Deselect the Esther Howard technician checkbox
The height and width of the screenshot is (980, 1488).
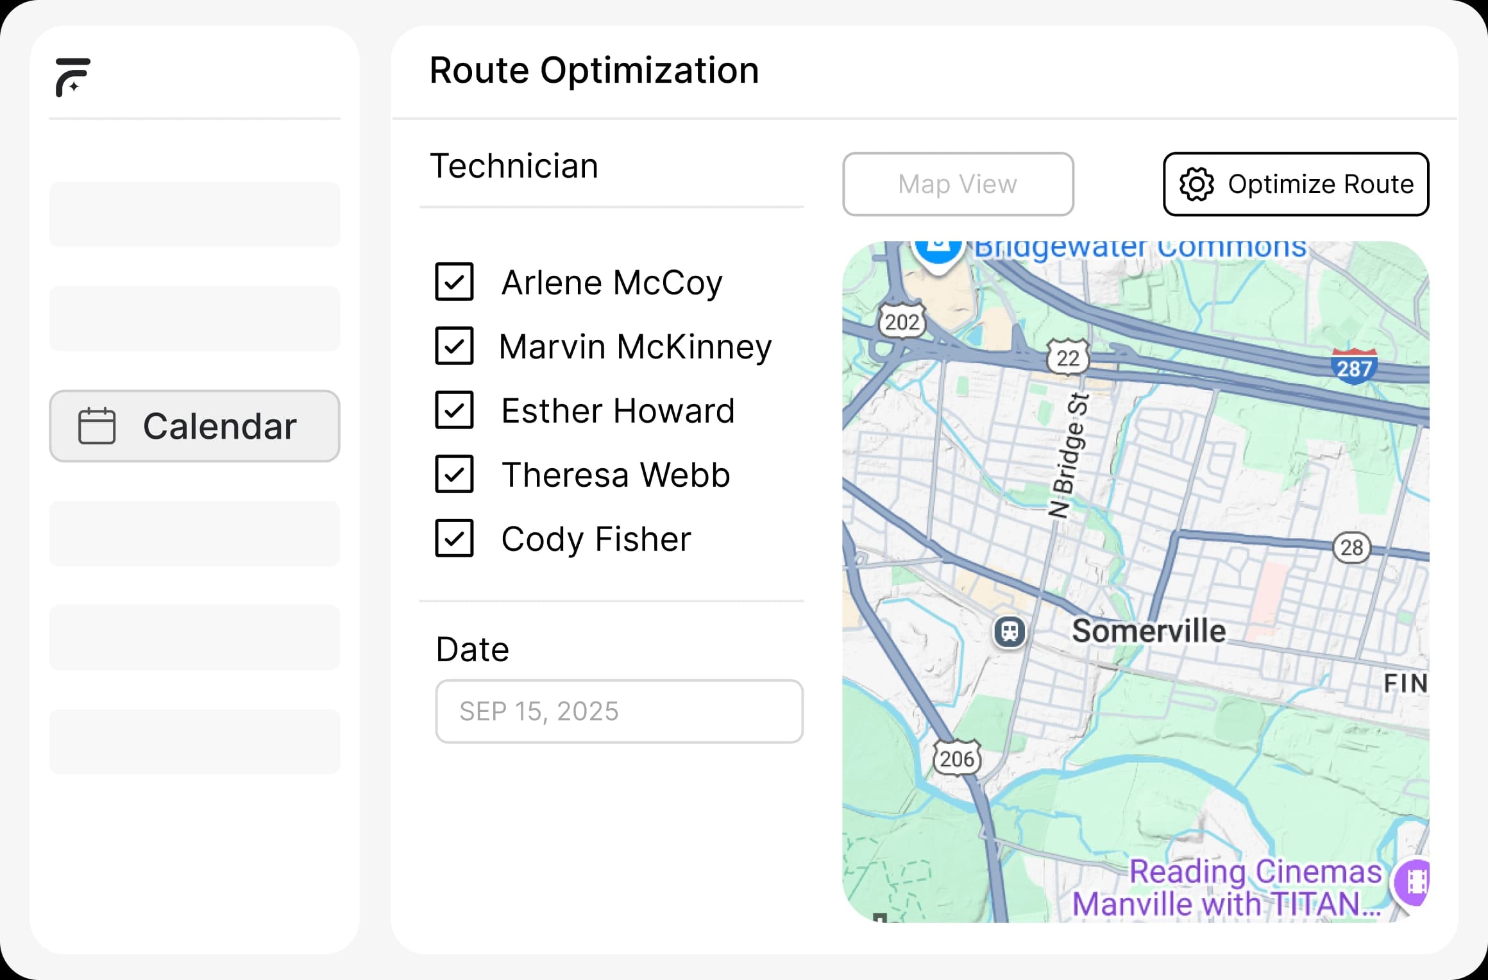(x=454, y=410)
